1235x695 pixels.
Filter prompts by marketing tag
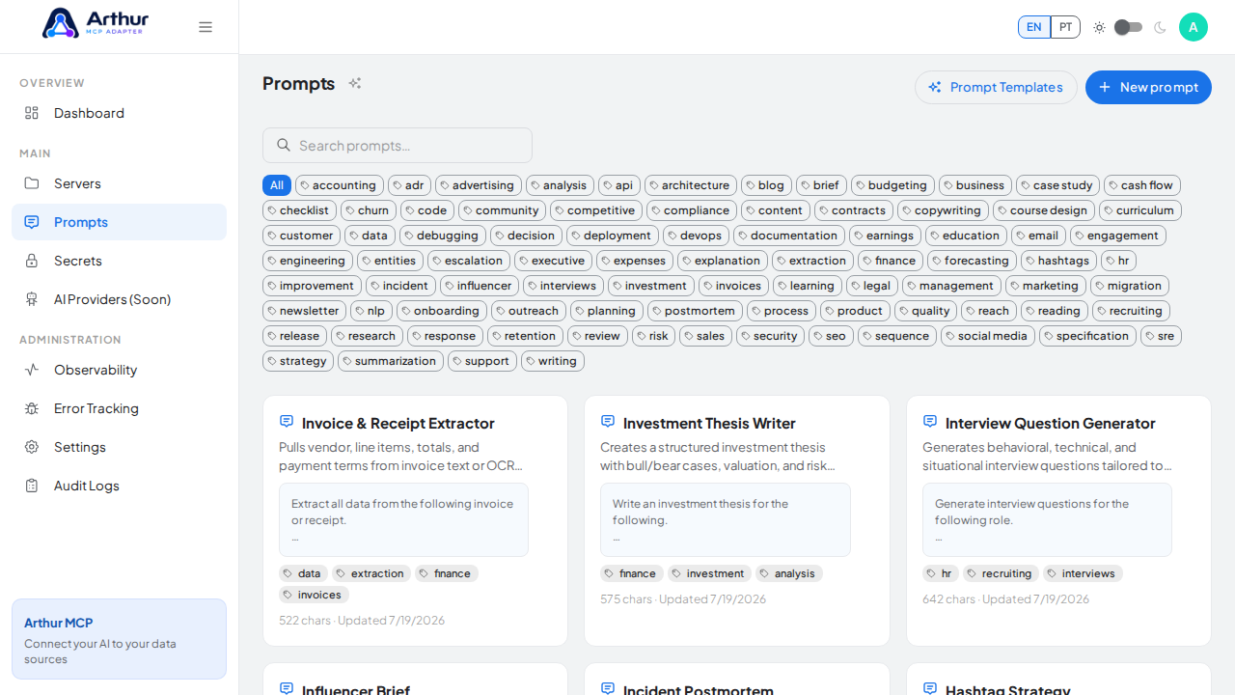(x=1046, y=286)
